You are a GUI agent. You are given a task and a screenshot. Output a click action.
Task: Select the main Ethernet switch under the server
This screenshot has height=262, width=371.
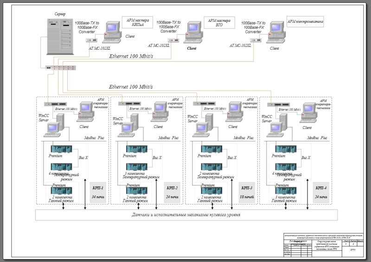coord(61,68)
